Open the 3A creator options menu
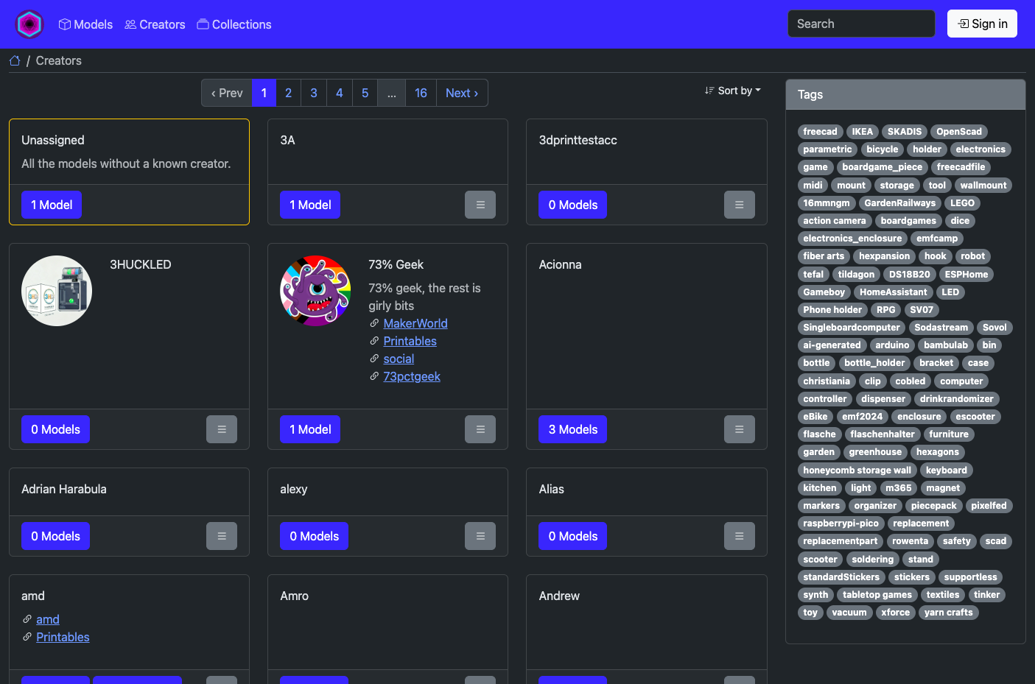Image resolution: width=1035 pixels, height=684 pixels. 480,205
